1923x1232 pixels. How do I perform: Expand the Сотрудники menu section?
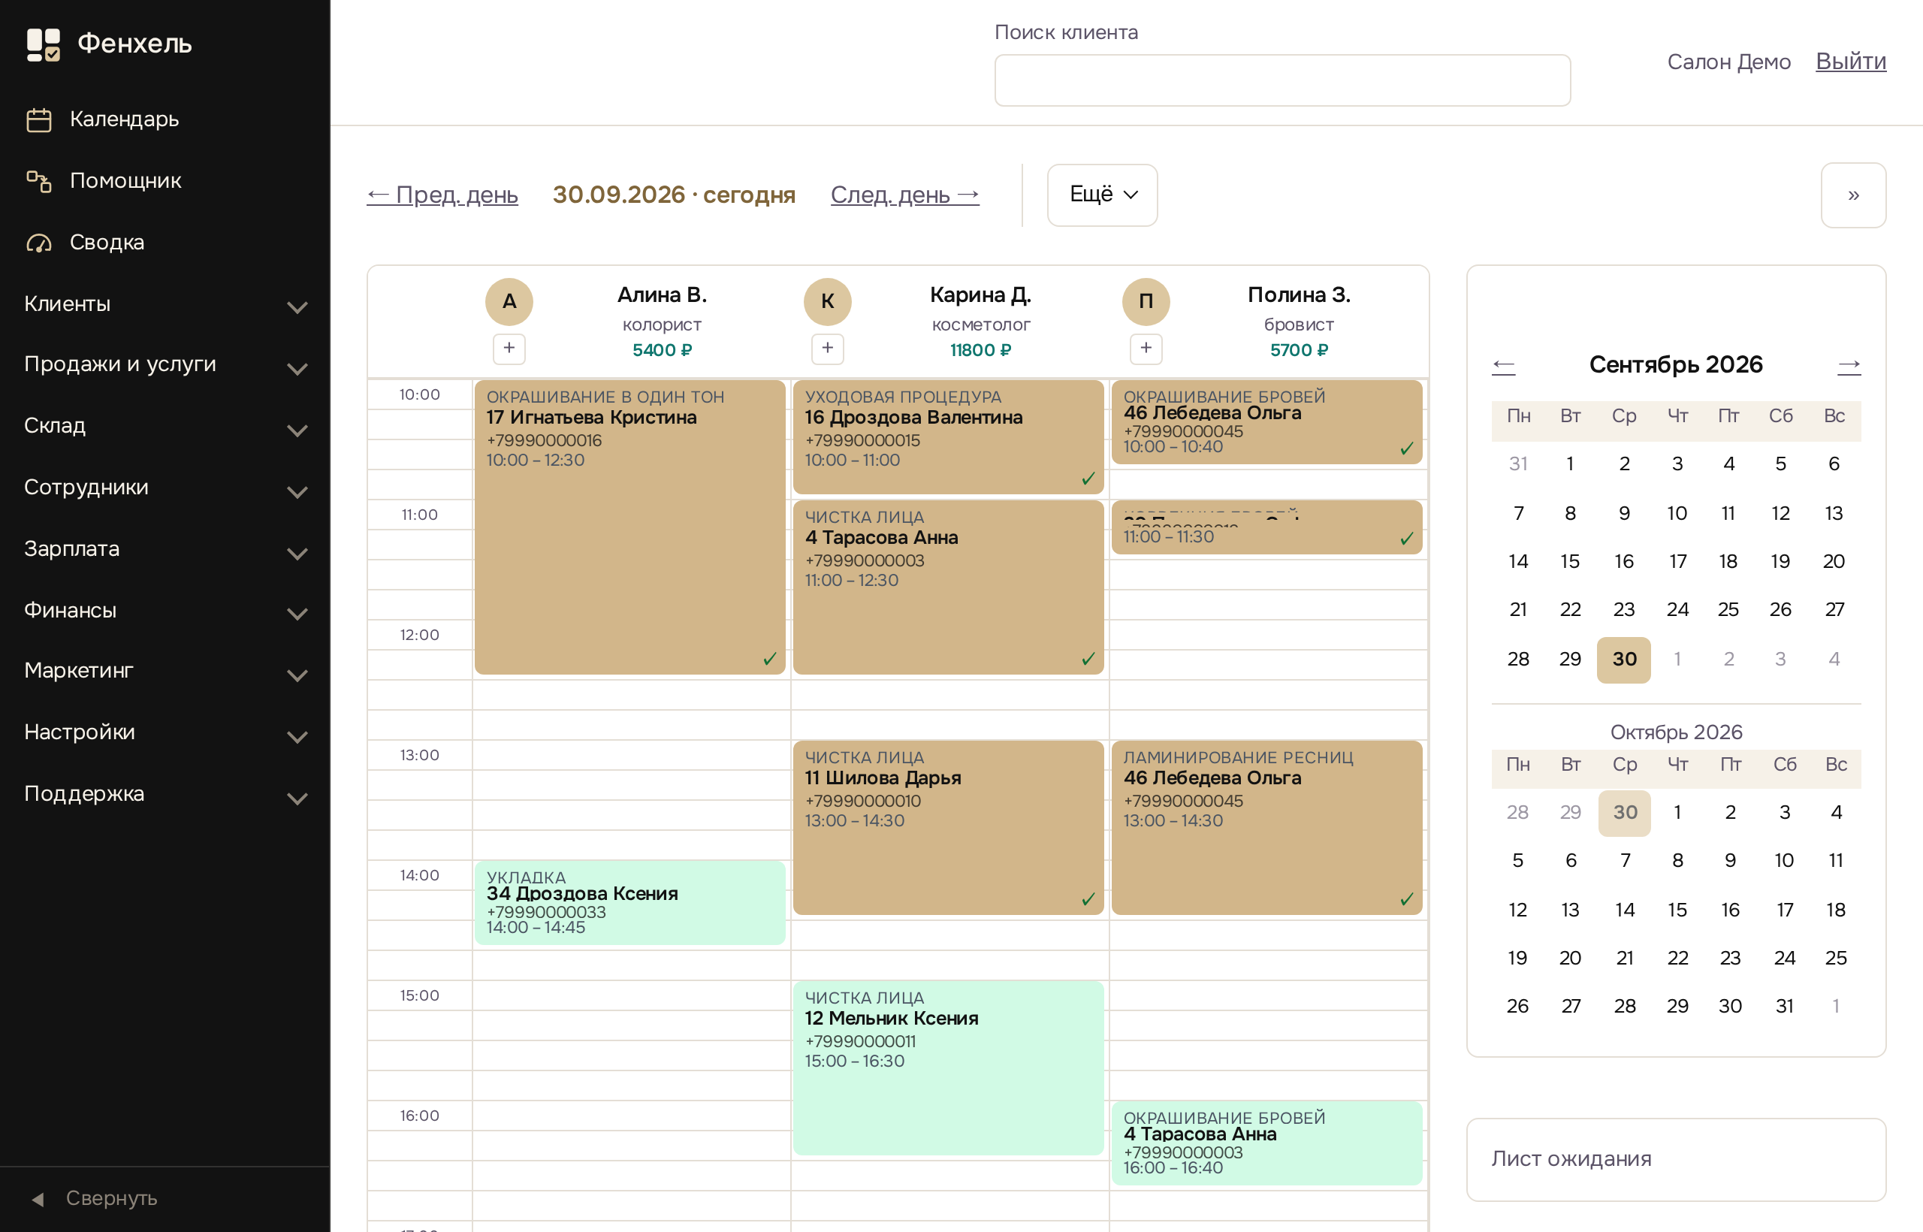[165, 488]
